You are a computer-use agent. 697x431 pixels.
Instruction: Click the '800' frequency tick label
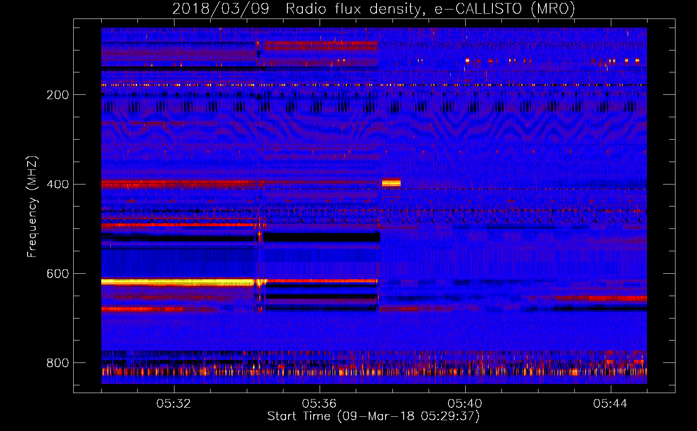tap(58, 363)
